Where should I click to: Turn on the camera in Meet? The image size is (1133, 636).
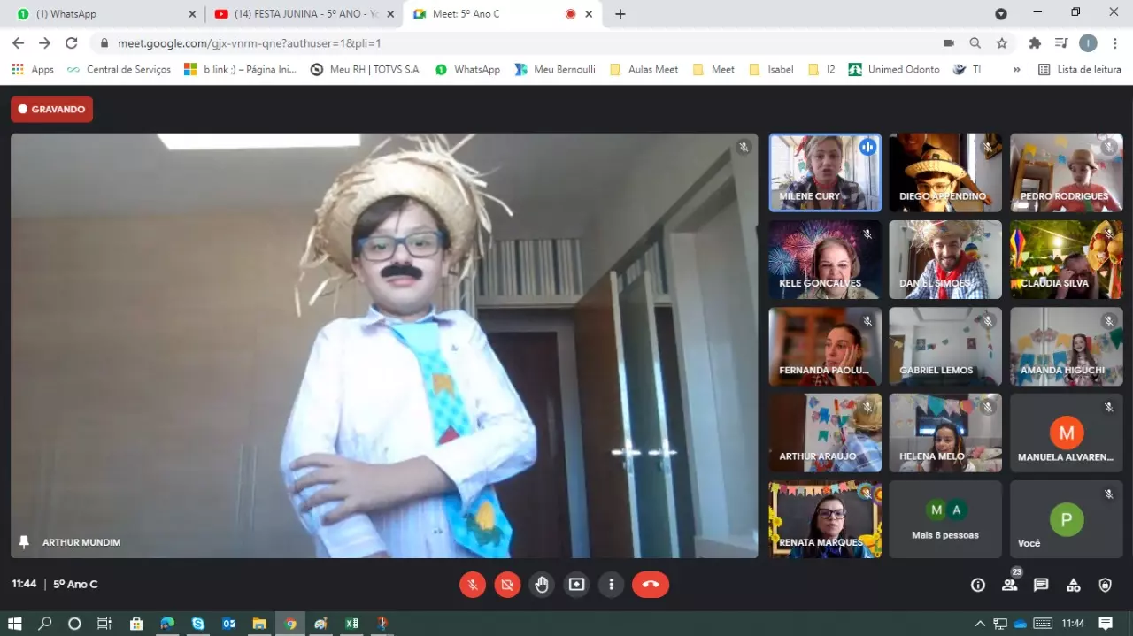(x=507, y=585)
